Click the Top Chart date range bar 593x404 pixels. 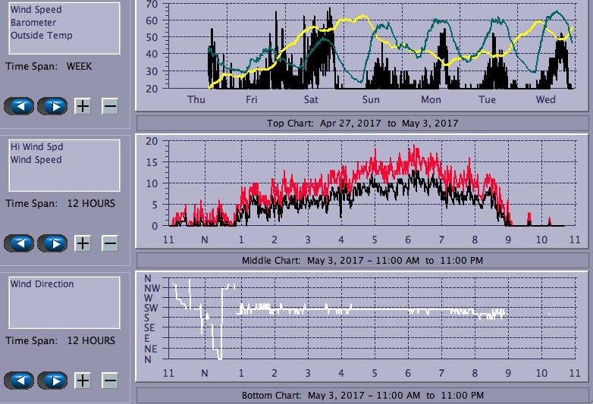point(362,123)
